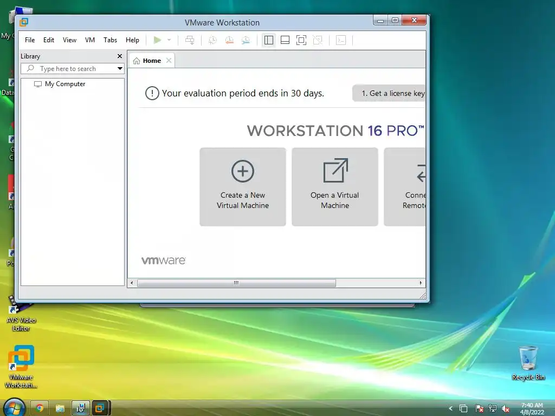Close the Home tab

pos(169,61)
